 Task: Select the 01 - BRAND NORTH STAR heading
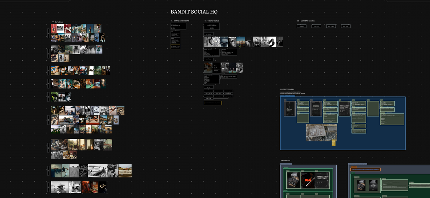click(180, 21)
